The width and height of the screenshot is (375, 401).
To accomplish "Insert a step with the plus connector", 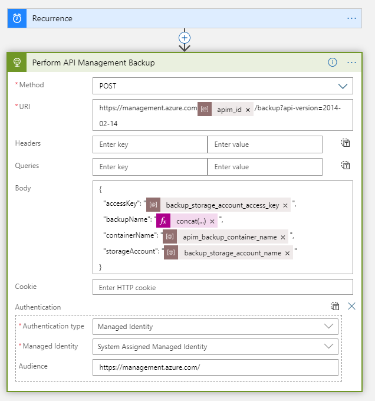I will (185, 38).
